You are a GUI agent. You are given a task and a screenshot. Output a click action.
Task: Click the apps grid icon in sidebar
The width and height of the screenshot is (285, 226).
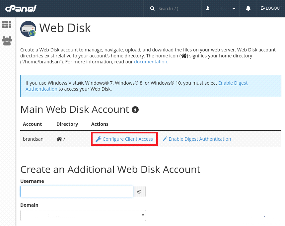[x=7, y=25]
